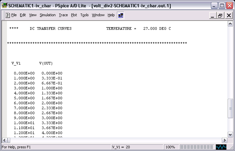Click the V_V1 value 5.000E+00

[x=24, y=98]
